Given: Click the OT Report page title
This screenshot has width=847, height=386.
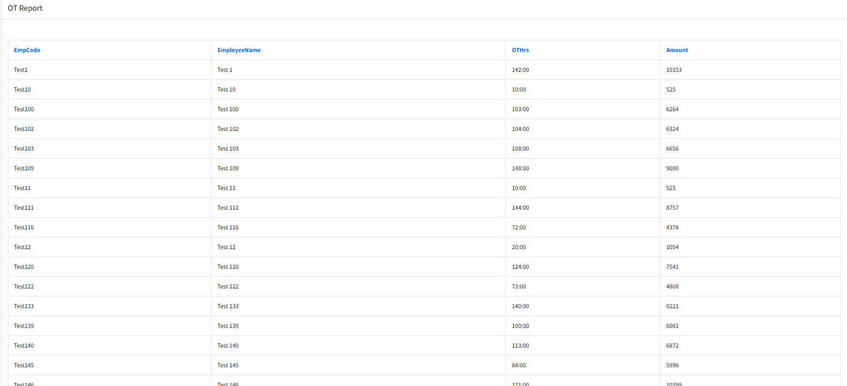Looking at the screenshot, I should pos(25,8).
